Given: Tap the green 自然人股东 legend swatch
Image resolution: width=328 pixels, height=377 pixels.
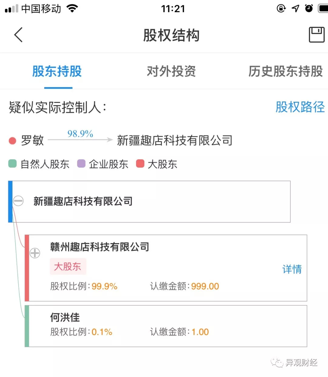Looking at the screenshot, I should pos(12,164).
